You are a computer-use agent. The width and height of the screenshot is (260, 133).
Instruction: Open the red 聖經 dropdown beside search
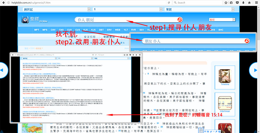(222, 20)
